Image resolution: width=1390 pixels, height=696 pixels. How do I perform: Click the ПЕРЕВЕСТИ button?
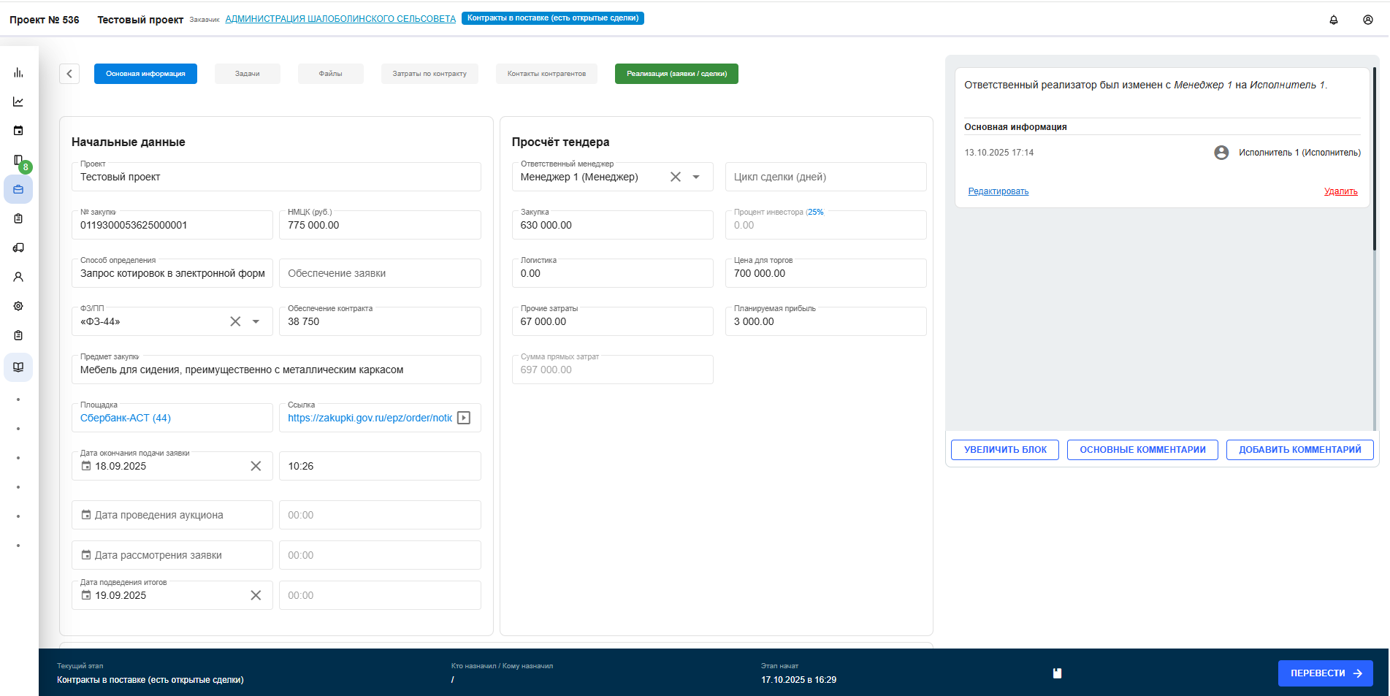(1325, 673)
